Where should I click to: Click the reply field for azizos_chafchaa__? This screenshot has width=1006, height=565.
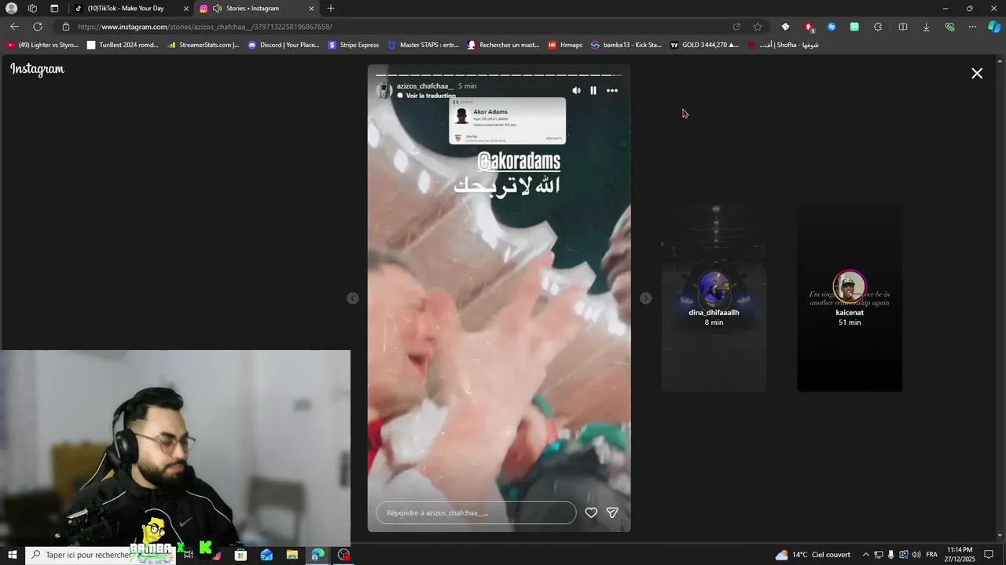[476, 512]
